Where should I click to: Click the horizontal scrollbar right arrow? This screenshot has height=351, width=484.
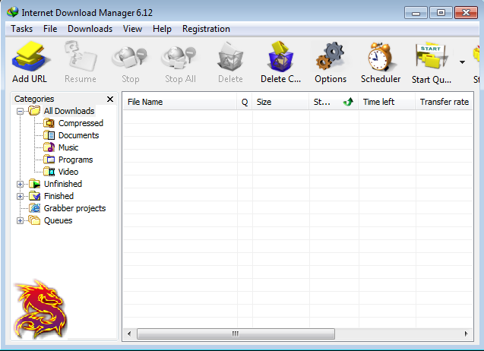coord(466,334)
